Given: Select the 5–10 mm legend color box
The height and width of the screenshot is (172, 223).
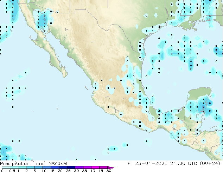Looking at the screenshot, I should [x=38, y=167].
